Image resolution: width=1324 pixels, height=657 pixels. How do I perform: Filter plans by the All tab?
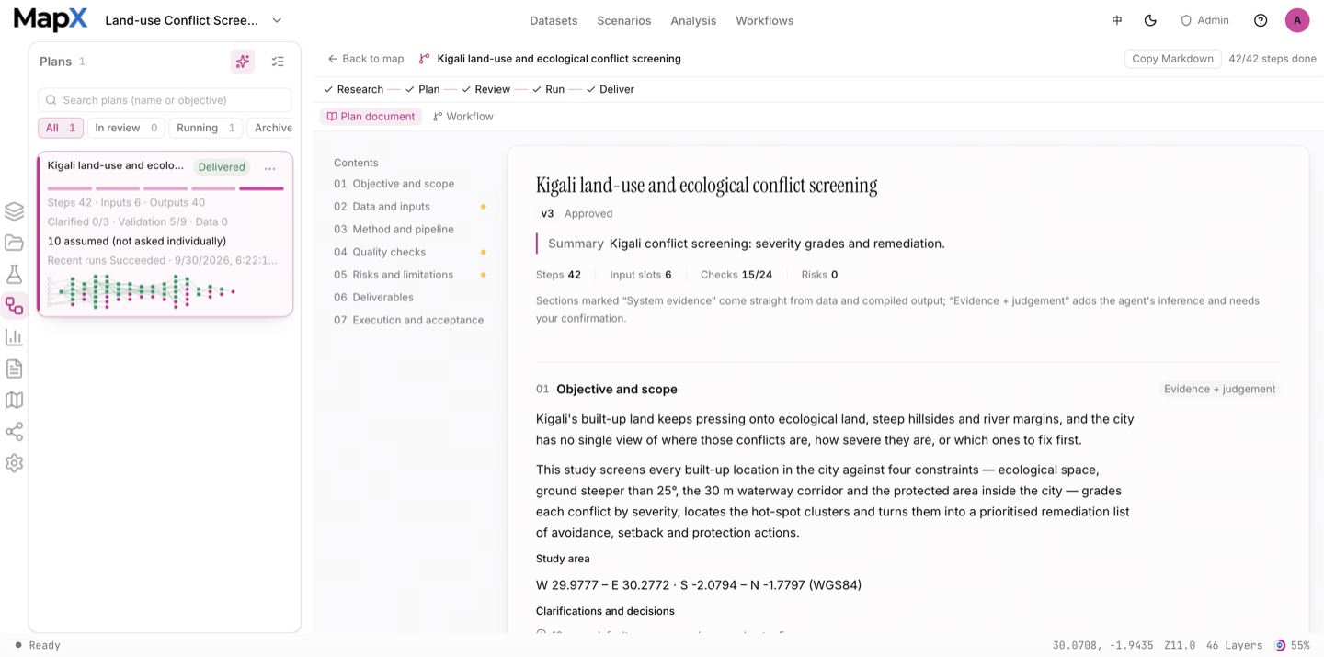pyautogui.click(x=61, y=128)
